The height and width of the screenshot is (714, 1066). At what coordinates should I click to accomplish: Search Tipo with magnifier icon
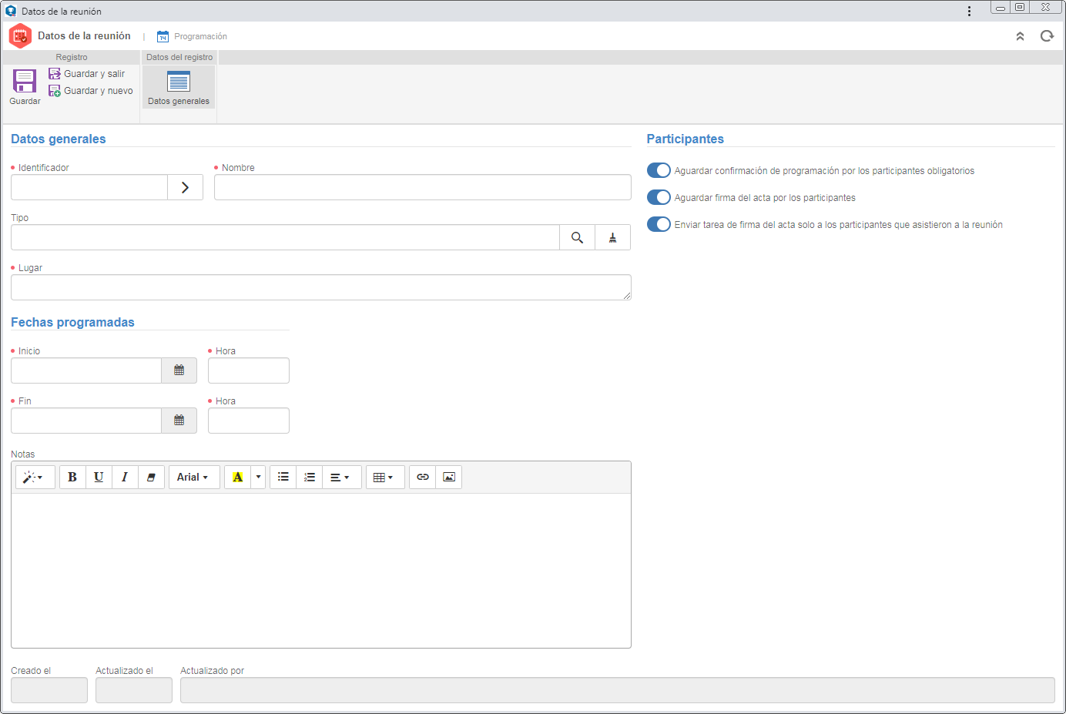pyautogui.click(x=577, y=237)
